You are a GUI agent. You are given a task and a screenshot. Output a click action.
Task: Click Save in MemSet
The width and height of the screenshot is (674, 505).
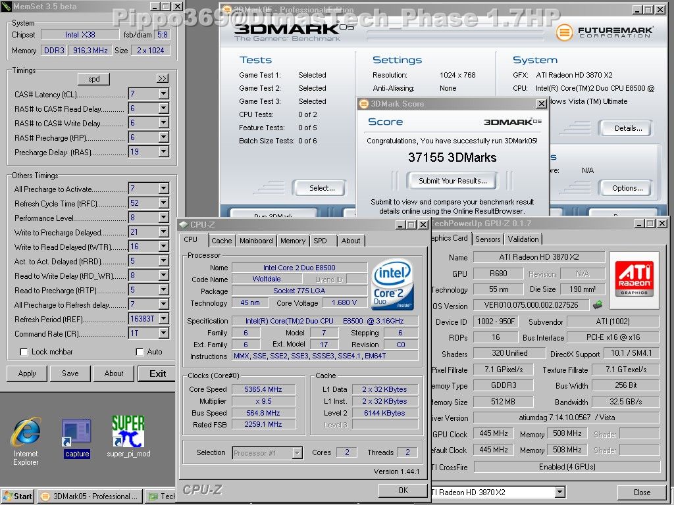[70, 373]
